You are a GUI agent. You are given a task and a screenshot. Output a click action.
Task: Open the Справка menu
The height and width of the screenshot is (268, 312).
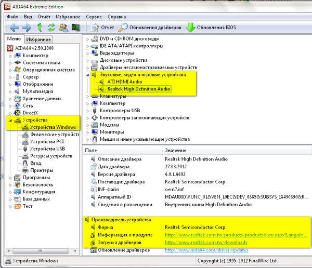(x=116, y=17)
